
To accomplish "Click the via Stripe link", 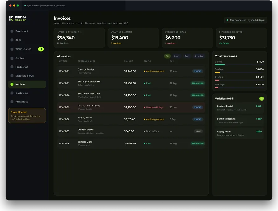I will (x=224, y=43).
